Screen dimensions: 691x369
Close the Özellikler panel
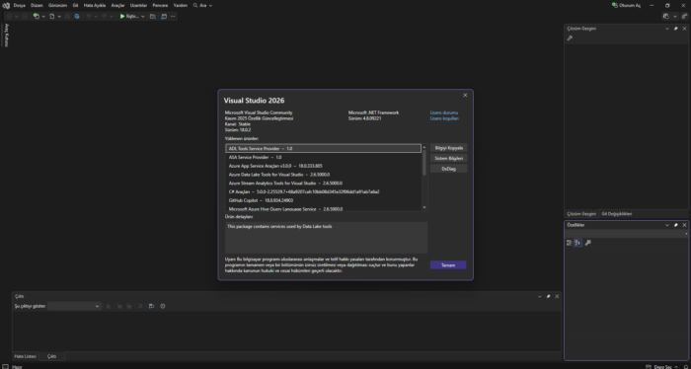coord(684,225)
